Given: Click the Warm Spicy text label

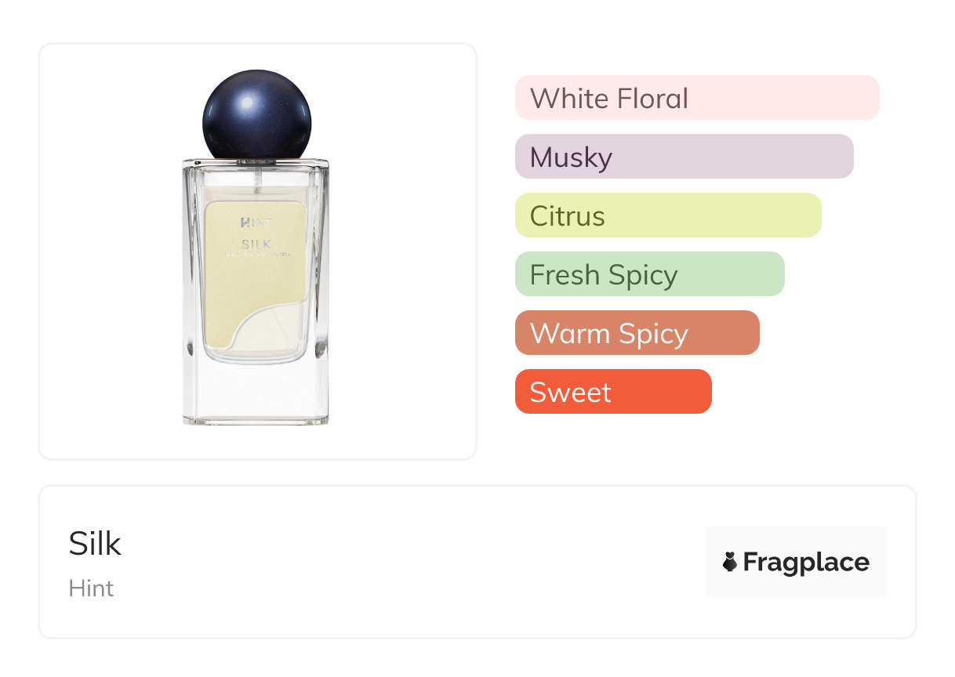Looking at the screenshot, I should (x=609, y=334).
